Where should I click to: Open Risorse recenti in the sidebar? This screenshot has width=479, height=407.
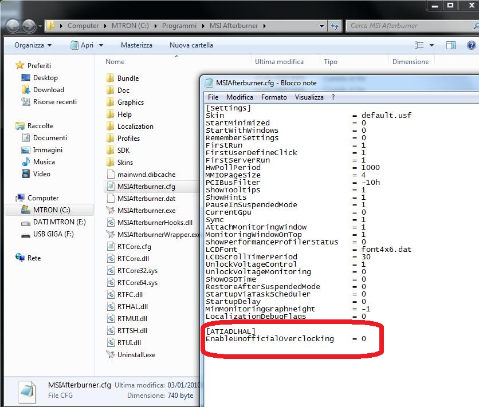[49, 102]
